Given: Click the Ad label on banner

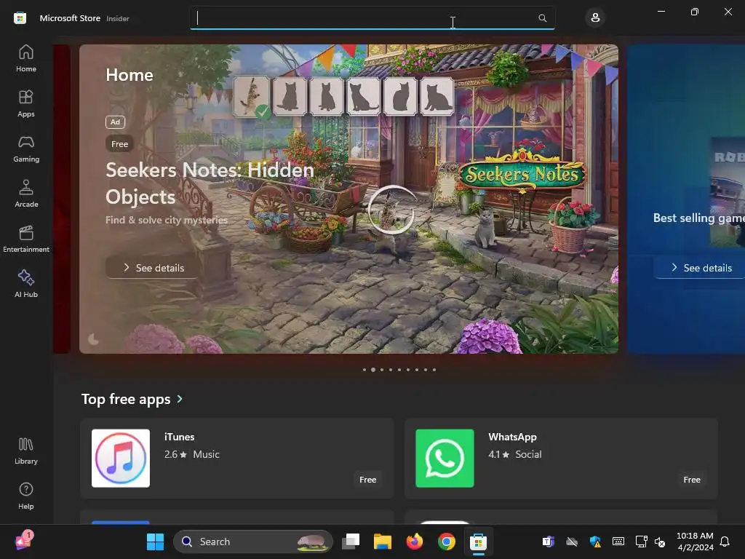Looking at the screenshot, I should pyautogui.click(x=116, y=122).
